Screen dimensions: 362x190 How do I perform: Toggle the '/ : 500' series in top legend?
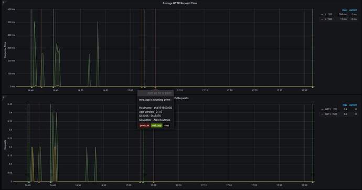(328, 19)
